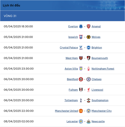Screen dimensions: 125x127
Task: Click the Everton club crest
Action: tap(81, 27)
